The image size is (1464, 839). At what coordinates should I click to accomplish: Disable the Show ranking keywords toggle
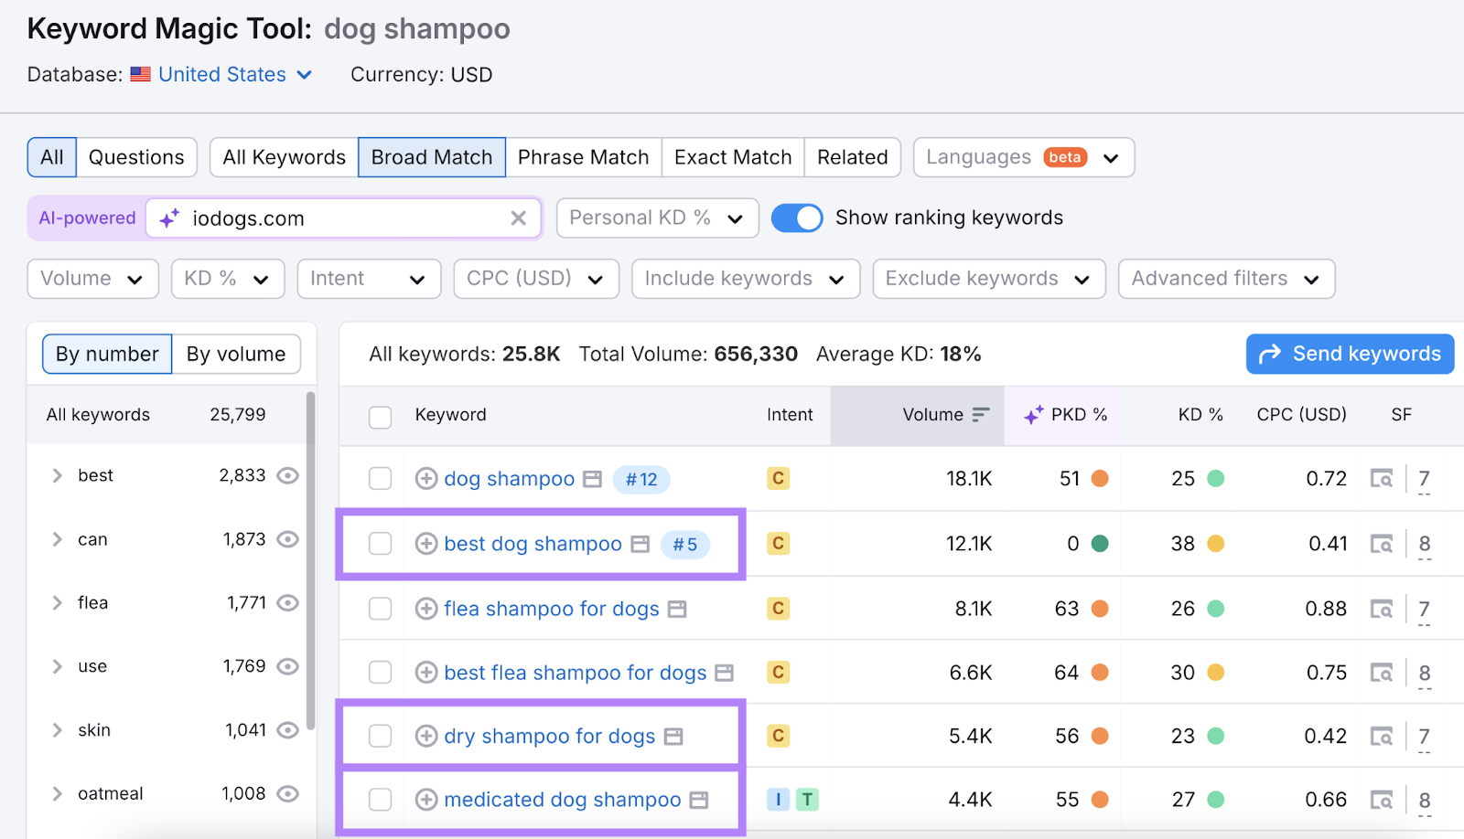click(797, 218)
